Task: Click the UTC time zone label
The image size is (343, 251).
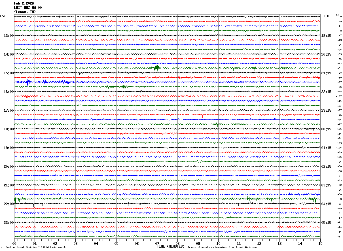Action: point(327,16)
